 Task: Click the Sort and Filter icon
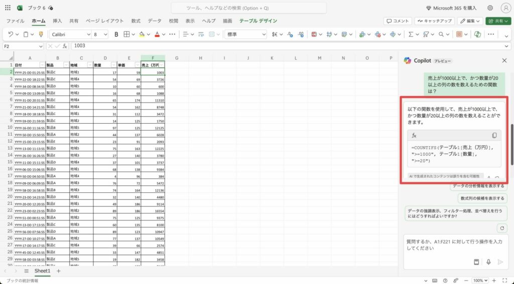[426, 35]
